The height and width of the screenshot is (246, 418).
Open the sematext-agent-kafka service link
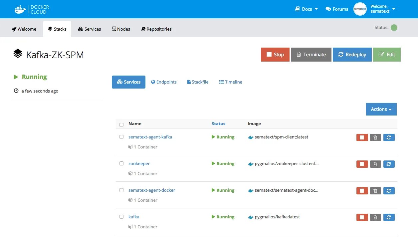[150, 137]
